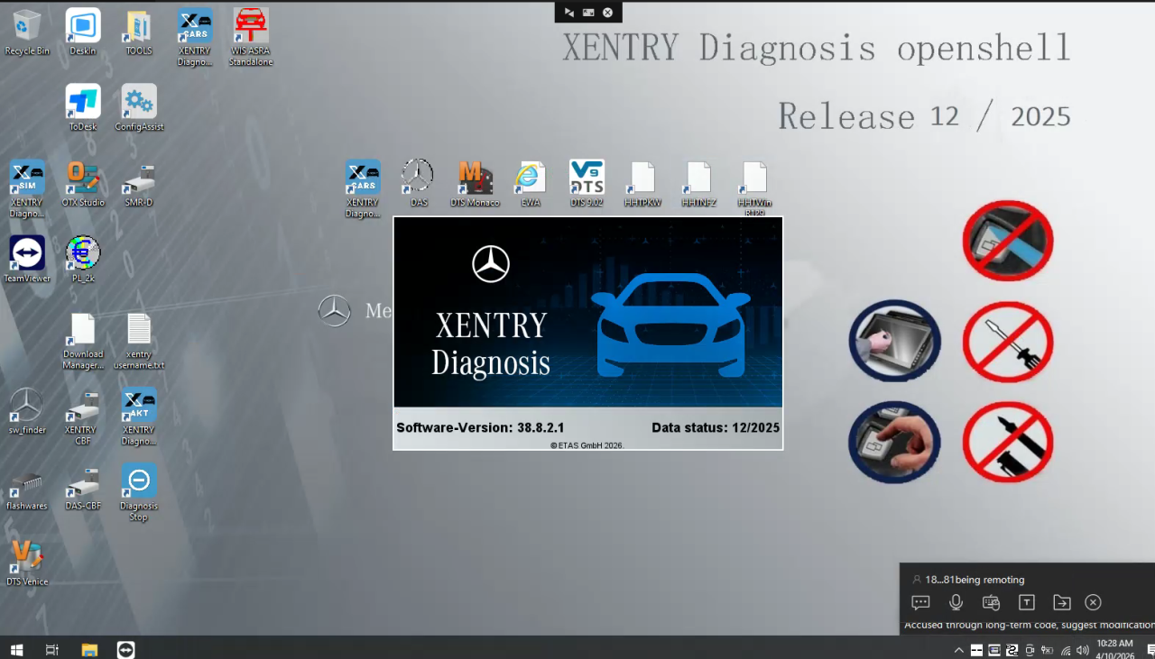Open the DTS Monaco desktop icon
Image resolution: width=1155 pixels, height=659 pixels.
pyautogui.click(x=475, y=178)
